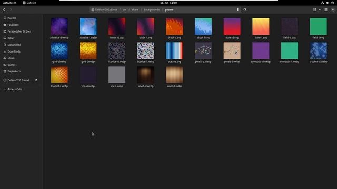Image resolution: width=337 pixels, height=189 pixels.
Task: Select blobs-l.svg thumbnail
Action: click(146, 26)
